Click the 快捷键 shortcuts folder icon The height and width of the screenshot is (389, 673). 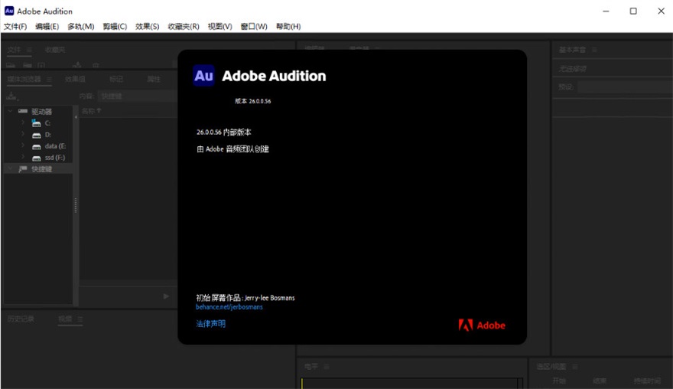click(x=23, y=169)
